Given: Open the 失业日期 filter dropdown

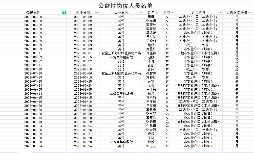Looking at the screenshot, I should click(97, 13).
